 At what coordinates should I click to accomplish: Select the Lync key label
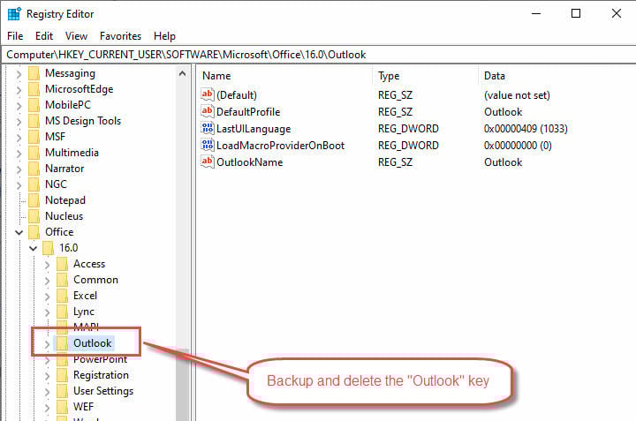tap(84, 312)
